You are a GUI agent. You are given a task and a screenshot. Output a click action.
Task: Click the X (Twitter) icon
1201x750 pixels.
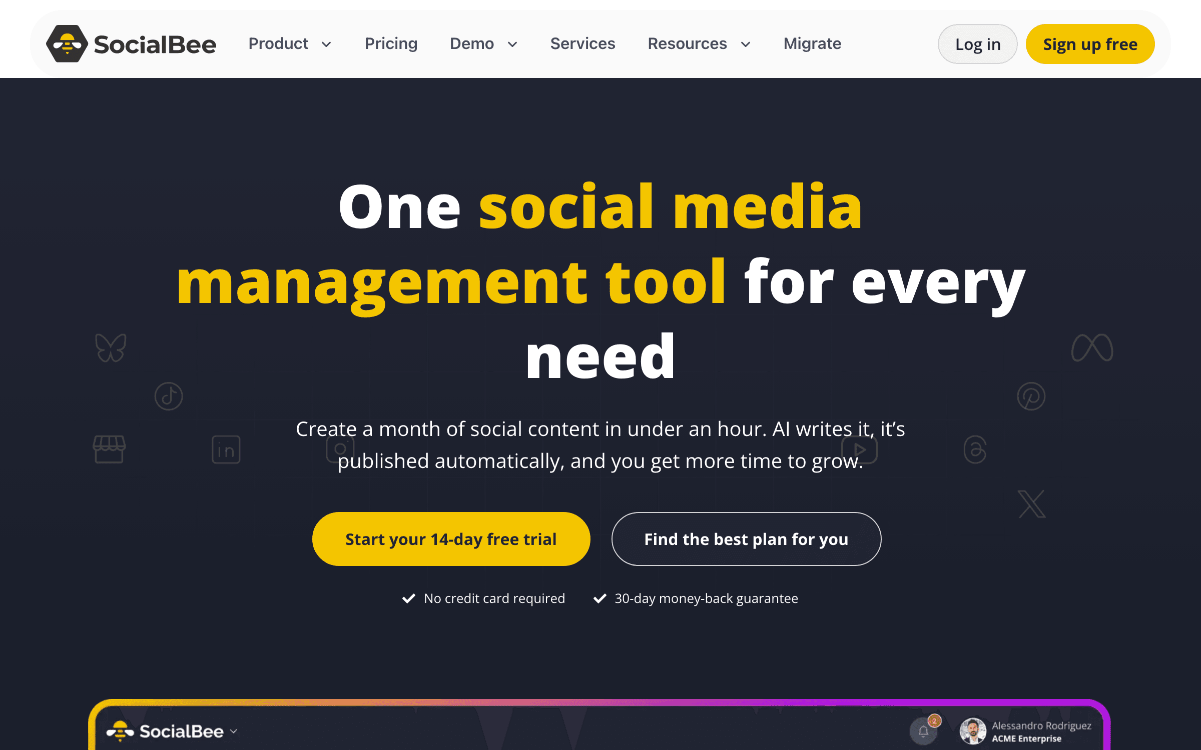(x=1032, y=503)
